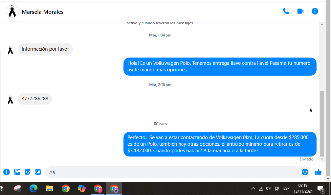Click the phone number message 3777286288
Screen dimensions: 331x195
35,99
